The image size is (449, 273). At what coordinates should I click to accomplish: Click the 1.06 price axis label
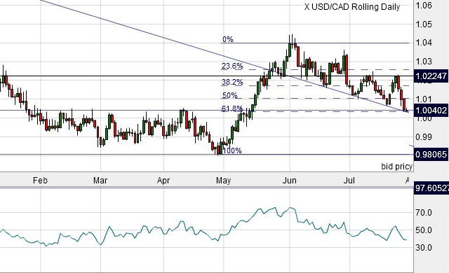coord(424,6)
